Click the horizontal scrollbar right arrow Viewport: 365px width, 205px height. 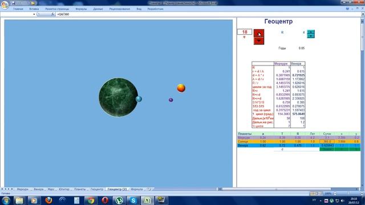pos(357,189)
